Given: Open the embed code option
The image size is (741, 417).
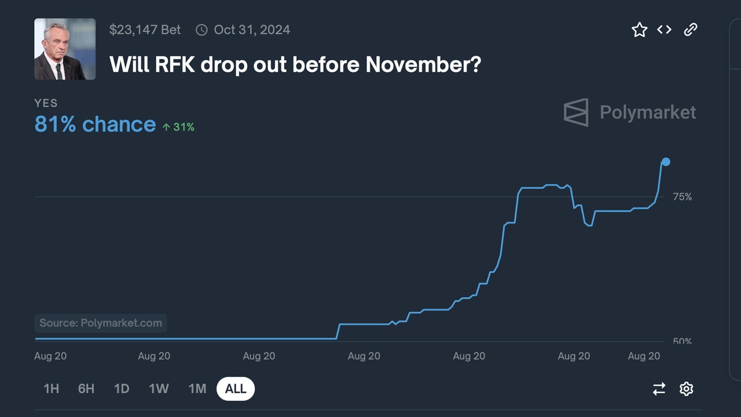Looking at the screenshot, I should tap(664, 29).
